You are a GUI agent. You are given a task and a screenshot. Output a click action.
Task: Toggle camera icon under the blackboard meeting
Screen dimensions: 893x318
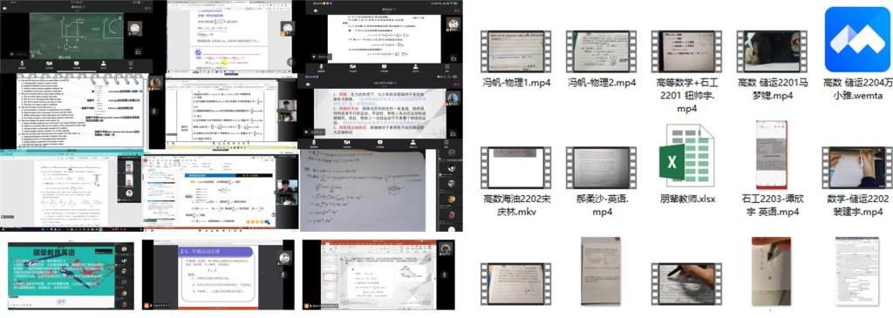(50, 64)
